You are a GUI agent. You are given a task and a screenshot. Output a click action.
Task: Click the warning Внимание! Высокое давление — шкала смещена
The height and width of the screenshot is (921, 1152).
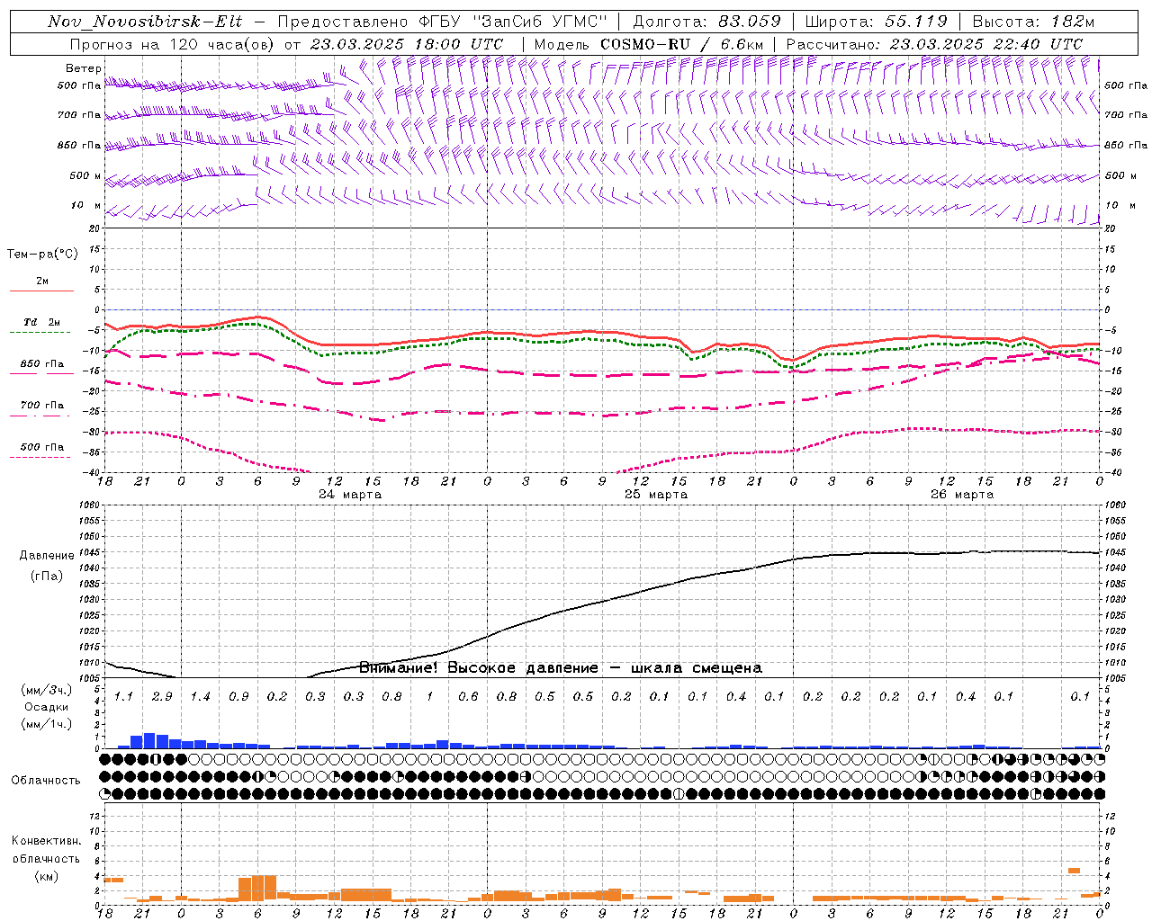[x=561, y=667]
